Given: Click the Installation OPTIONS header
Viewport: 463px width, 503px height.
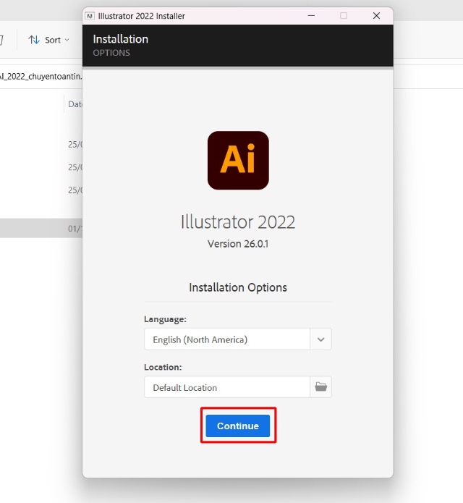Looking at the screenshot, I should [121, 45].
